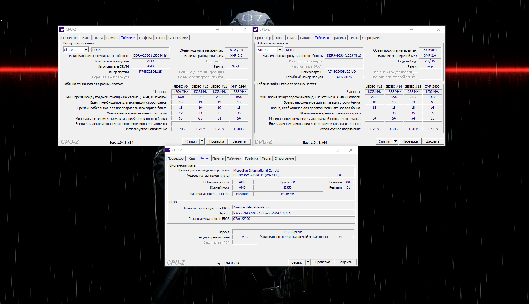Select Тайминги tab in Slot #2 window
The image size is (529, 304).
pyautogui.click(x=322, y=37)
